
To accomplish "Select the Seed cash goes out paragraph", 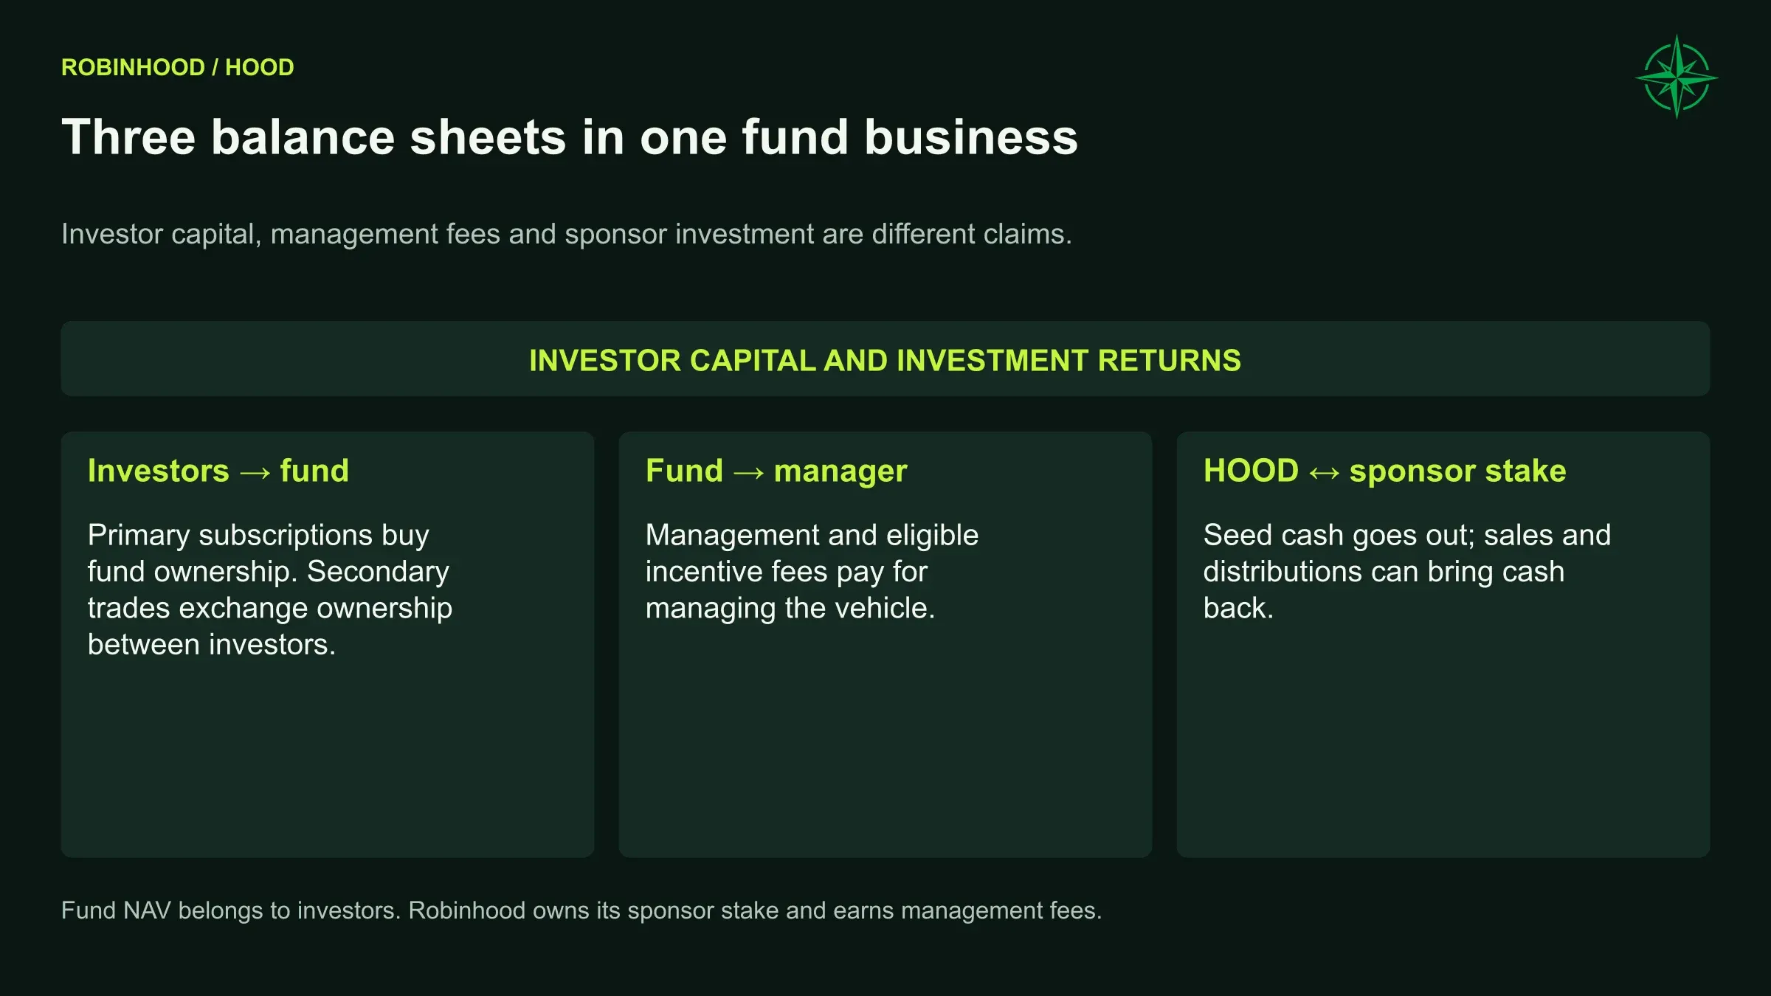I will tap(1407, 572).
